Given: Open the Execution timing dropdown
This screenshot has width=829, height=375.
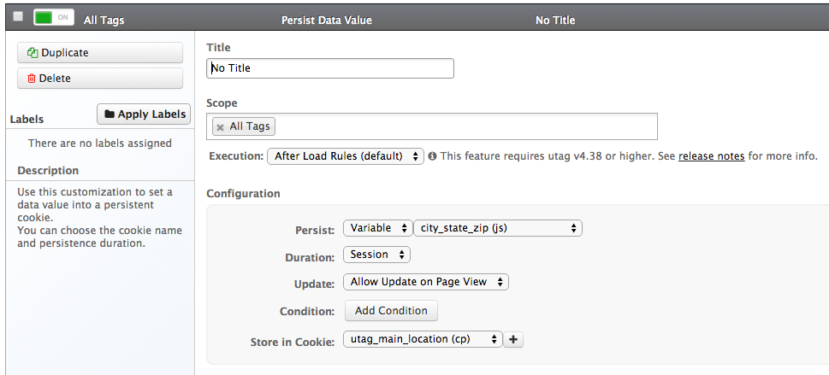Looking at the screenshot, I should tap(345, 156).
